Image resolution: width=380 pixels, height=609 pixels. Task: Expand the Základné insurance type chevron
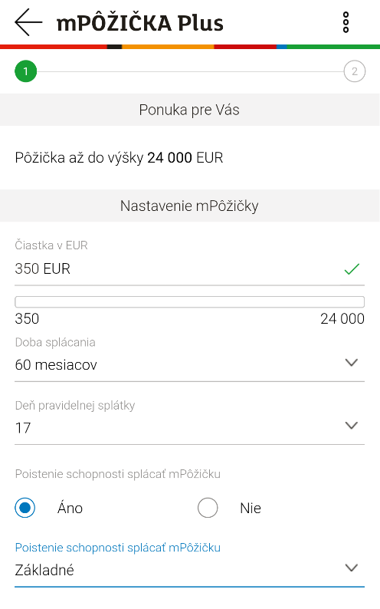click(x=352, y=568)
